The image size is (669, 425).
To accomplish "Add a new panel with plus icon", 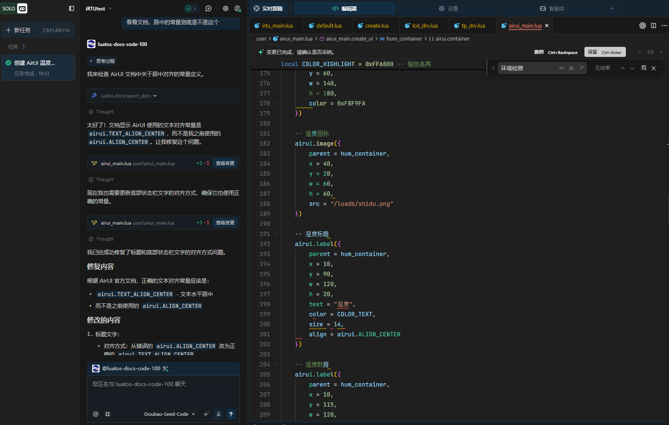I will [612, 8].
